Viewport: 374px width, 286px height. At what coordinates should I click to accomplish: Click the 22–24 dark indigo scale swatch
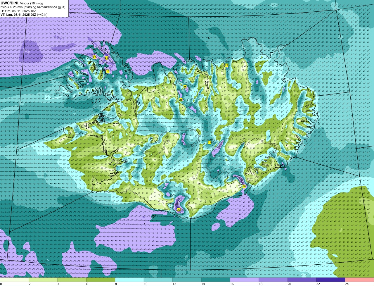click(x=331, y=280)
